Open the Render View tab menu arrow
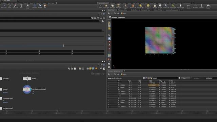The image size is (217, 122). pyautogui.click(x=139, y=10)
